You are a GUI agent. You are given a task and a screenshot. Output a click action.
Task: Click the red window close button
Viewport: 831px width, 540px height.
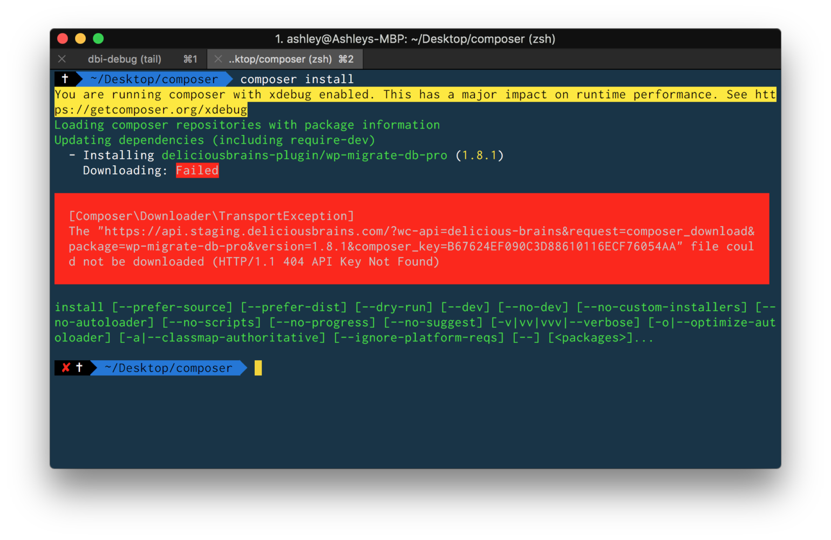click(x=63, y=38)
